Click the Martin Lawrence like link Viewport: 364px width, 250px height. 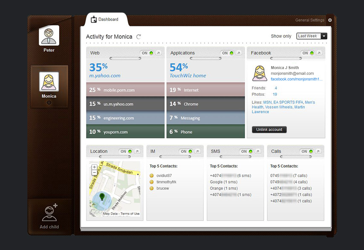click(x=278, y=109)
